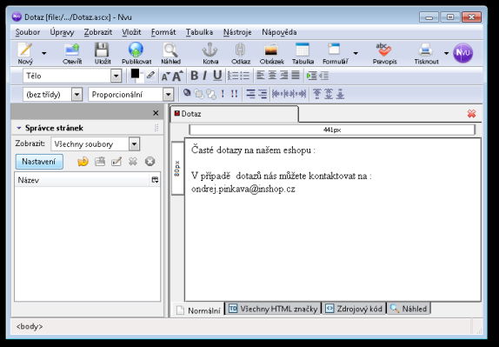Open the Náhled magnifier in the toolbar
The image size is (499, 347).
(x=170, y=50)
